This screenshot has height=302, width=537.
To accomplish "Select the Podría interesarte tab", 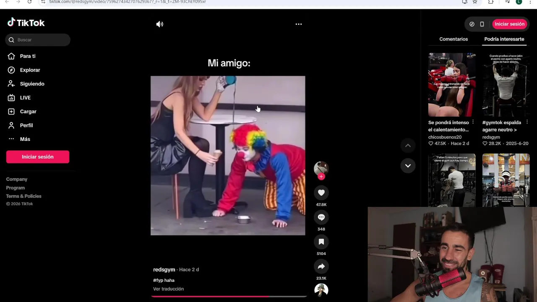I will point(504,39).
